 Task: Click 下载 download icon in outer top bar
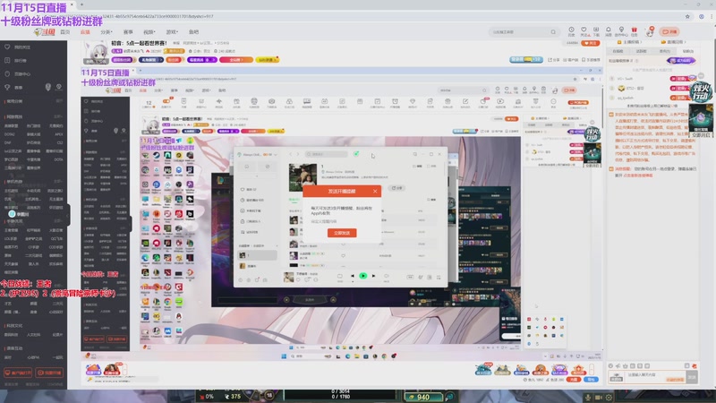click(x=596, y=31)
